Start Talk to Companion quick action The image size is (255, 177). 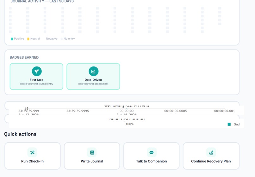click(x=152, y=156)
